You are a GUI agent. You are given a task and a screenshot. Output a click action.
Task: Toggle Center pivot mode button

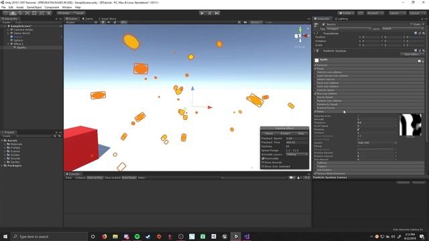[64, 13]
